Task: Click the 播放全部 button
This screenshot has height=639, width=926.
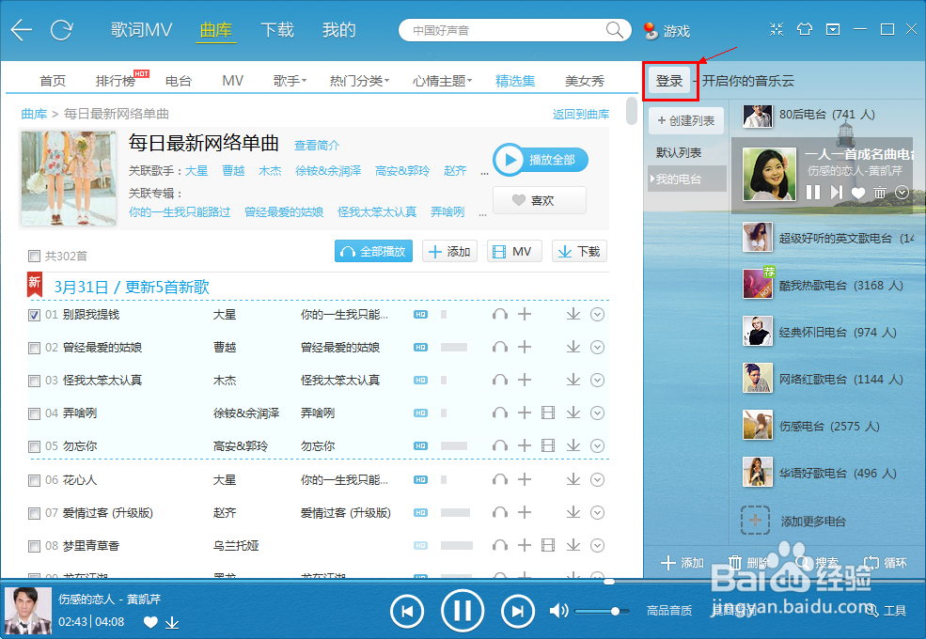Action: (x=541, y=160)
